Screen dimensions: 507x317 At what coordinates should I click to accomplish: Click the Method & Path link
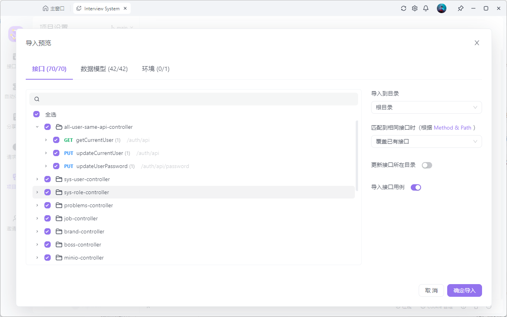pos(452,128)
